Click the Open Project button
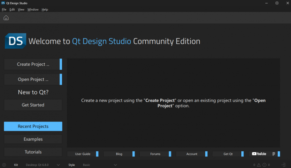 pos(33,79)
